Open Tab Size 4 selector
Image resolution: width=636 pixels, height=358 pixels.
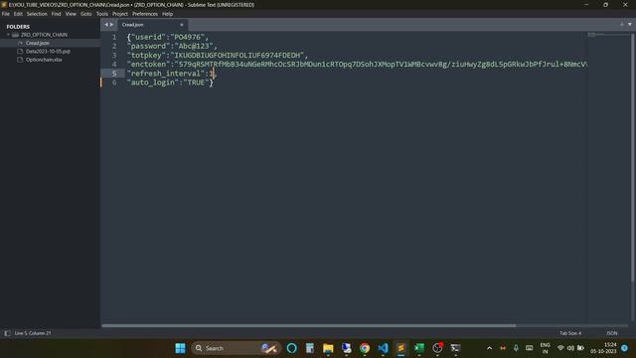[x=570, y=333]
